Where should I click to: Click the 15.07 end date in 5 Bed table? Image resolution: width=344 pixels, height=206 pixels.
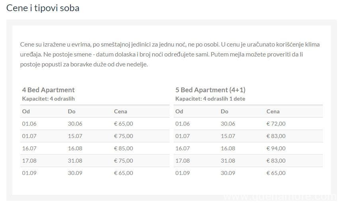click(x=228, y=136)
